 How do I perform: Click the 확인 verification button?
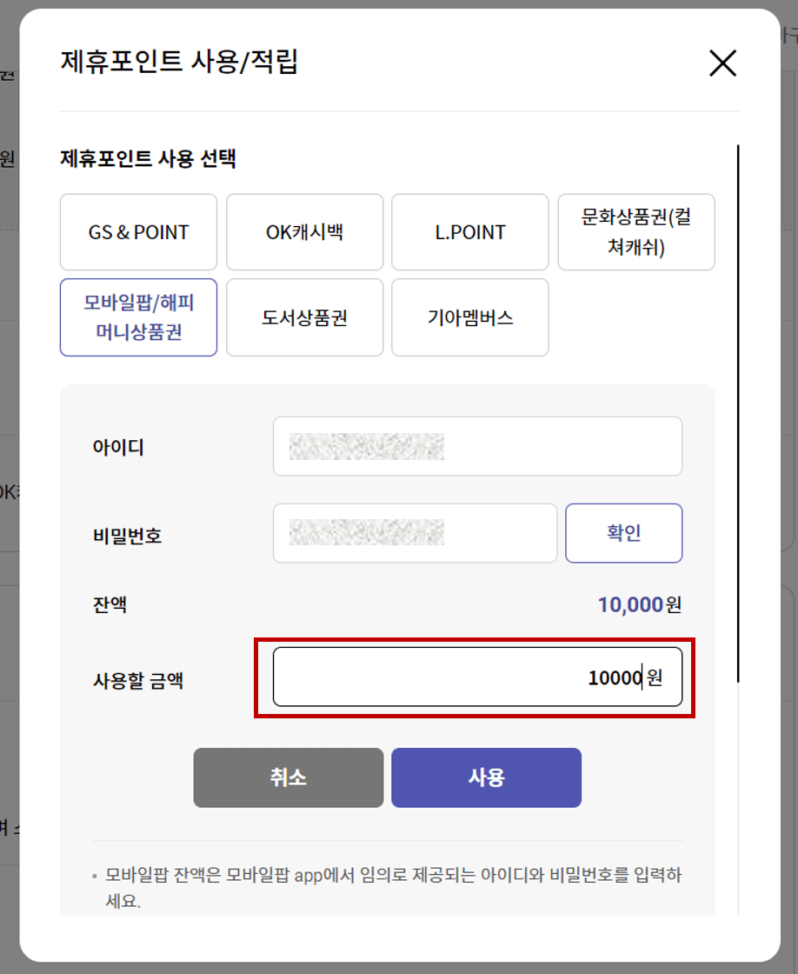click(623, 533)
